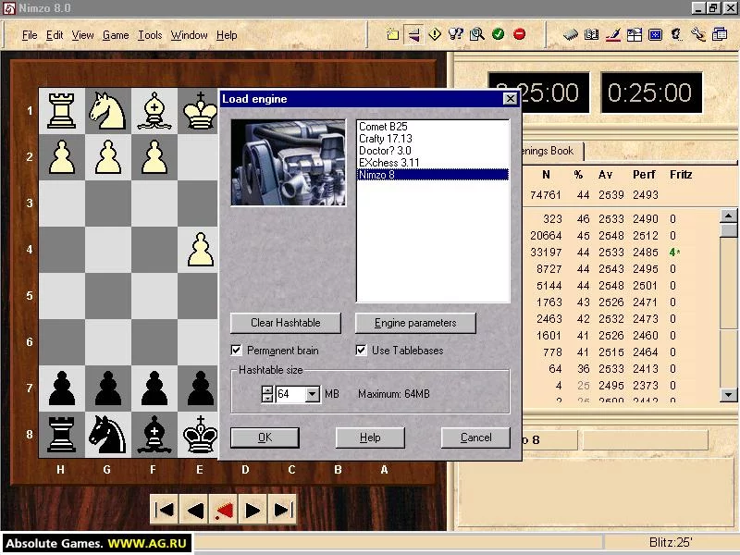Image resolution: width=740 pixels, height=555 pixels.
Task: Jump to the last move of the game
Action: tap(283, 510)
